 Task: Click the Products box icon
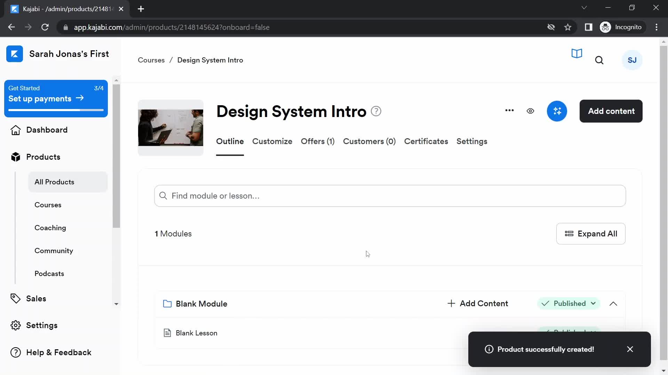tap(16, 157)
